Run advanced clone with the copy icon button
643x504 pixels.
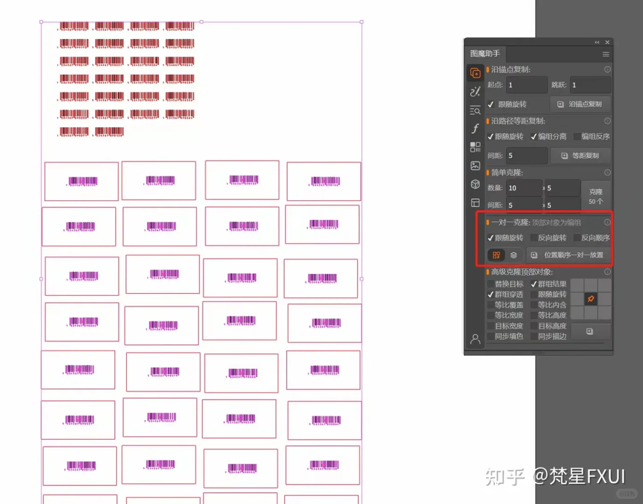click(x=590, y=331)
